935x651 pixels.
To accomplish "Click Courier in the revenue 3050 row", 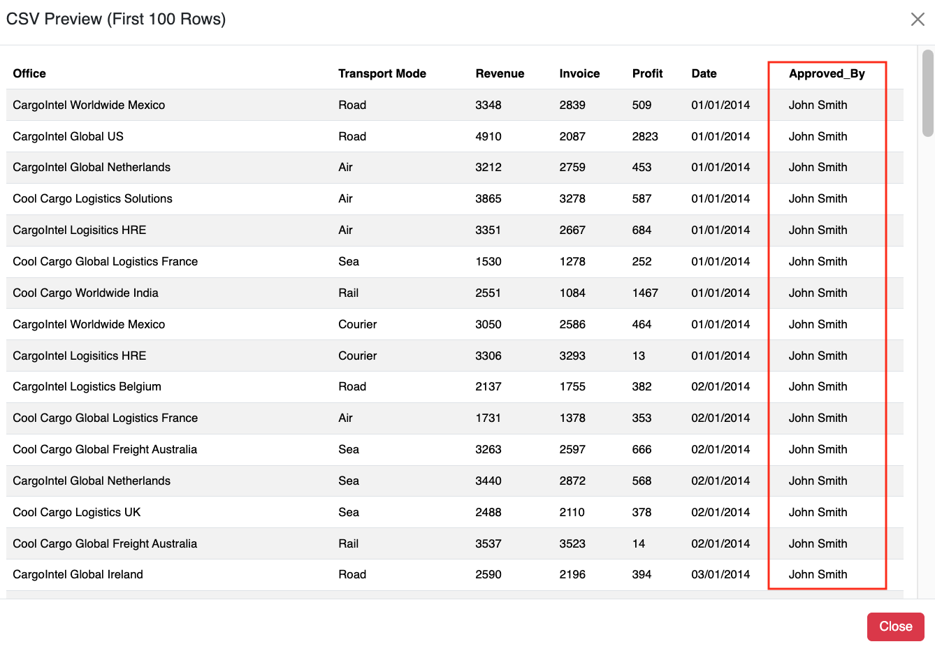I will [x=357, y=324].
